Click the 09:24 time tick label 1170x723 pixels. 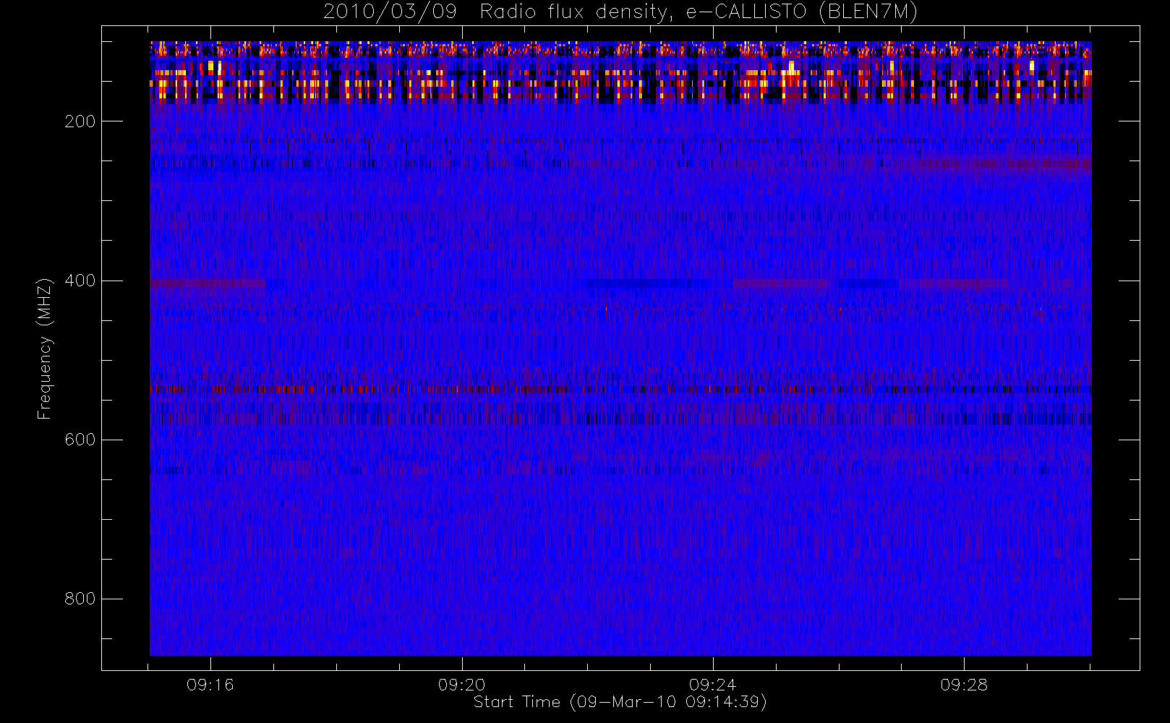point(713,685)
